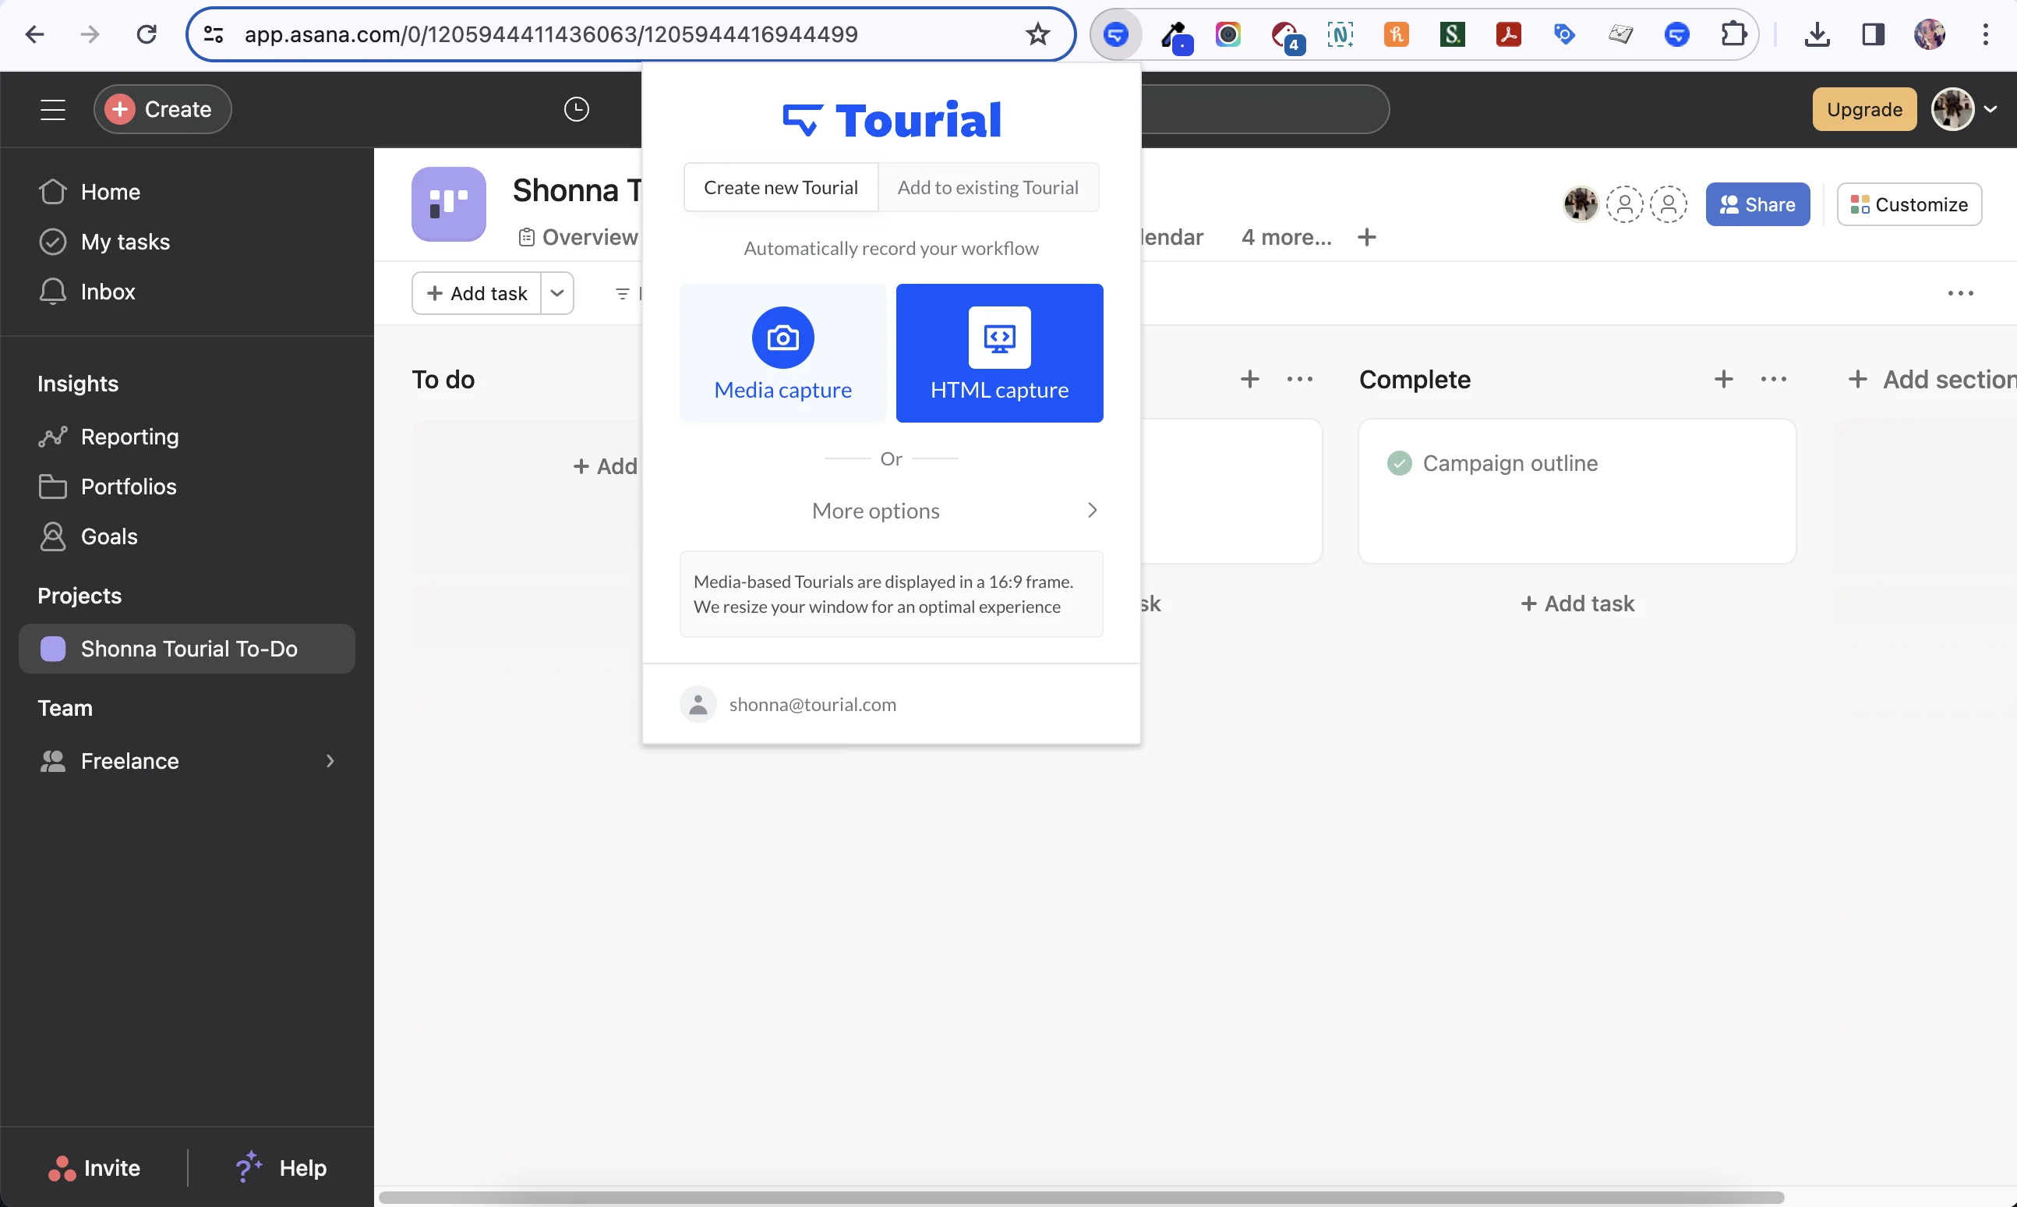2017x1207 pixels.
Task: Open the board toolbar three-dot menu
Action: point(1960,293)
